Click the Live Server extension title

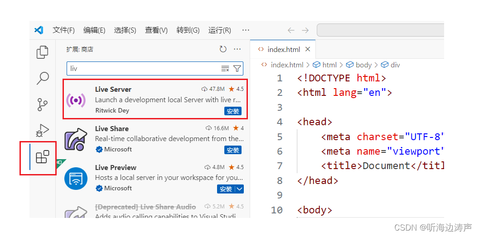coord(113,90)
